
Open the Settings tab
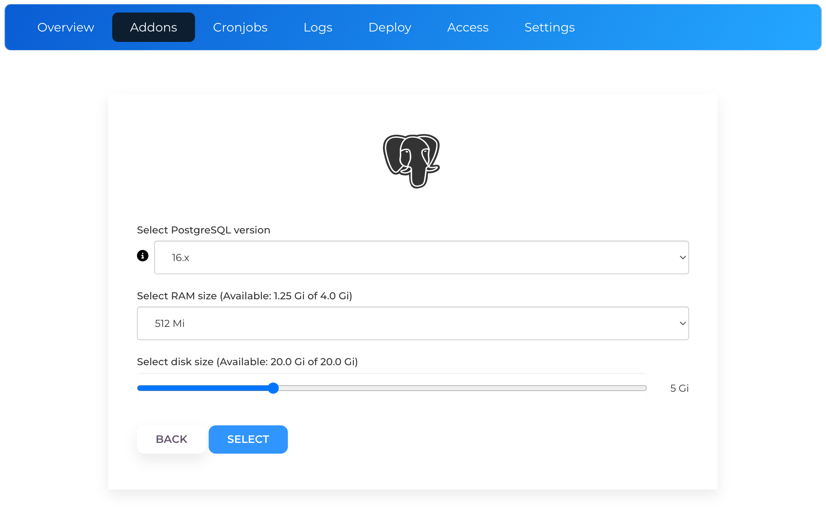pyautogui.click(x=550, y=27)
